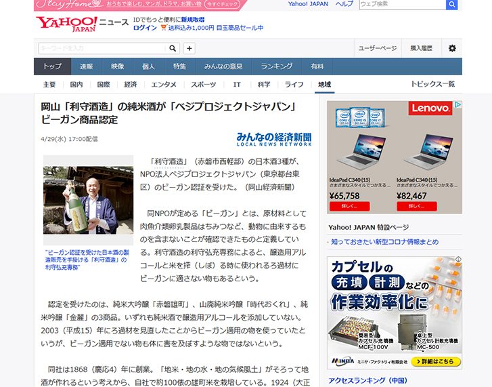Focus the キーワードを入力 search field
The image size is (492, 387).
click(x=102, y=48)
